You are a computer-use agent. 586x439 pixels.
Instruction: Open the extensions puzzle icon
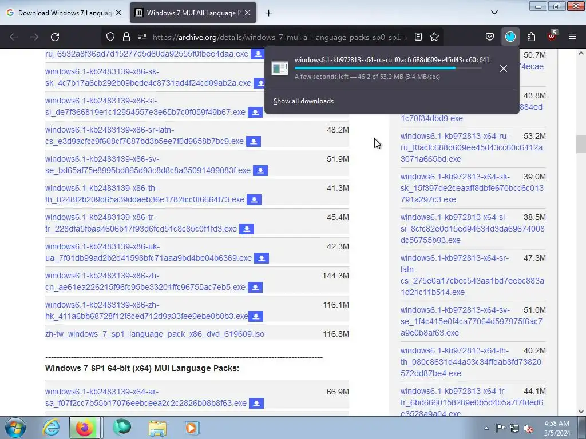point(531,37)
